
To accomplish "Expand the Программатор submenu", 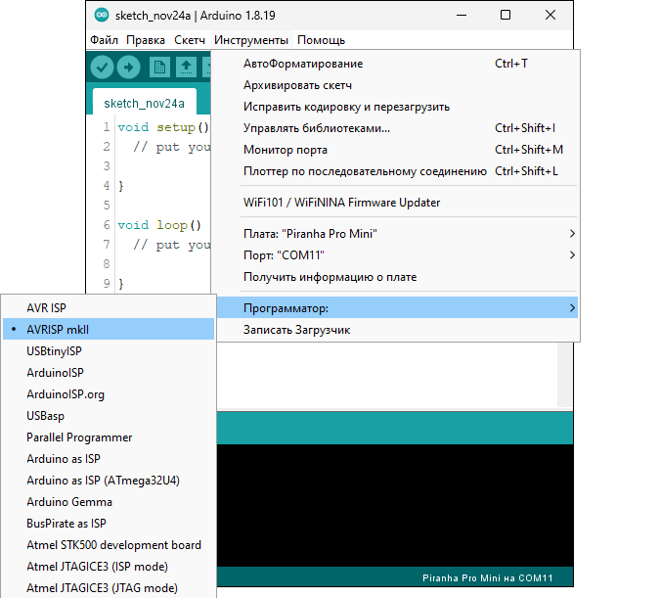I will [x=397, y=307].
